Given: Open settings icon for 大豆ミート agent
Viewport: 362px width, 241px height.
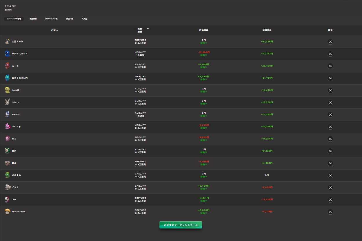Looking at the screenshot, I should click(330, 42).
